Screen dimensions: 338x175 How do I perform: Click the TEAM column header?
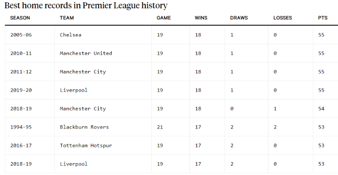(x=67, y=18)
